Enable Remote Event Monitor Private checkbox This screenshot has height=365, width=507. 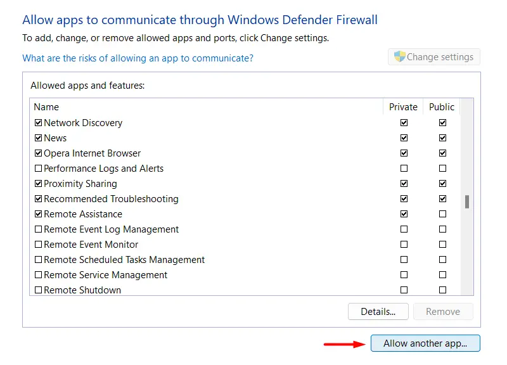pyautogui.click(x=404, y=245)
